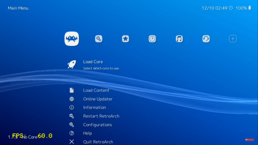Open the Settings gears tab icon

(98, 39)
